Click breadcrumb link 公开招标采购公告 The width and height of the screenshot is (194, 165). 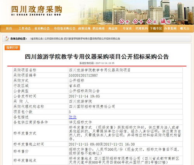54,39
